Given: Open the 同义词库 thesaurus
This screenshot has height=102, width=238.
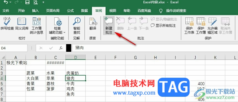Looking at the screenshot, I should [x=22, y=24].
